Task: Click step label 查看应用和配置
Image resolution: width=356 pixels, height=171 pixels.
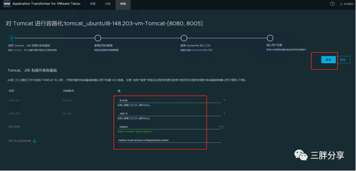Action: pyautogui.click(x=103, y=45)
